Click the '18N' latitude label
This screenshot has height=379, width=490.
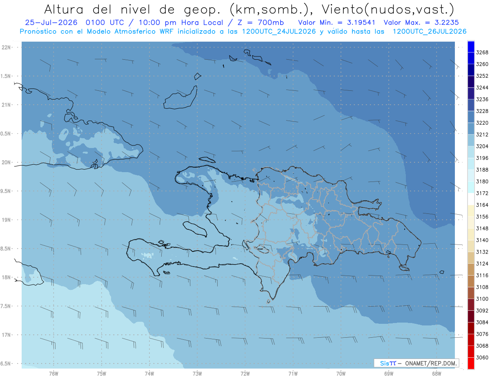click(x=6, y=277)
